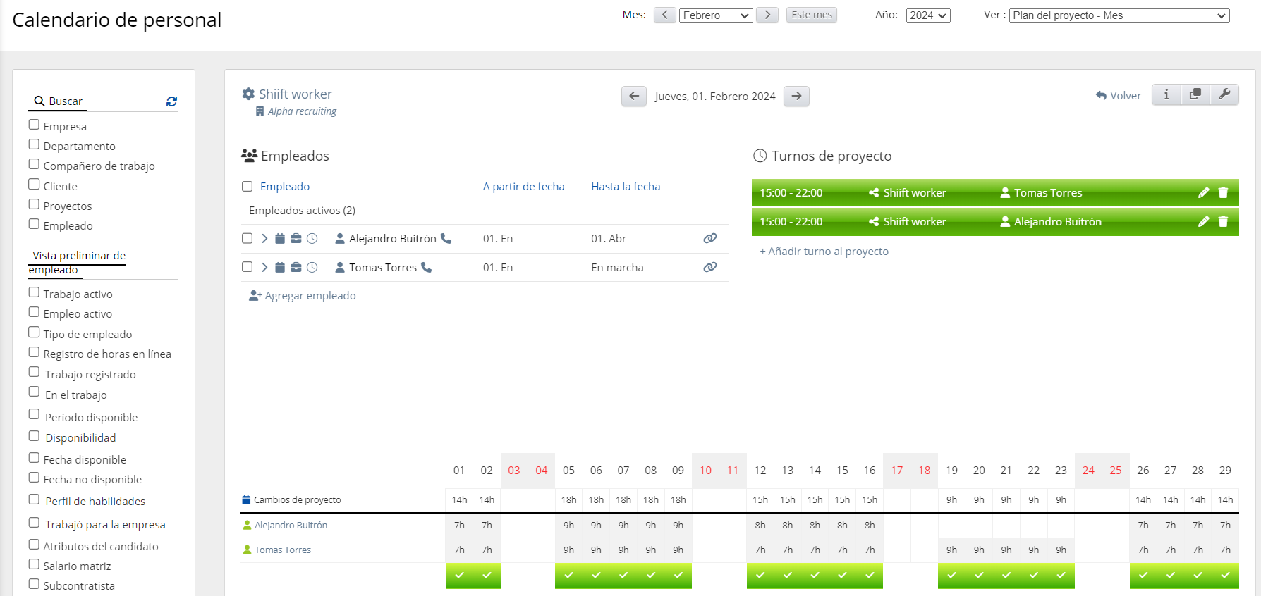Open the clock icon for Tomas Torres

[x=312, y=268]
